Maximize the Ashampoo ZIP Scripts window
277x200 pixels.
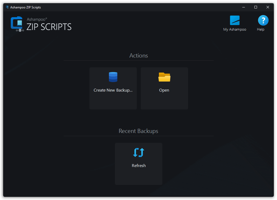[x=256, y=7]
